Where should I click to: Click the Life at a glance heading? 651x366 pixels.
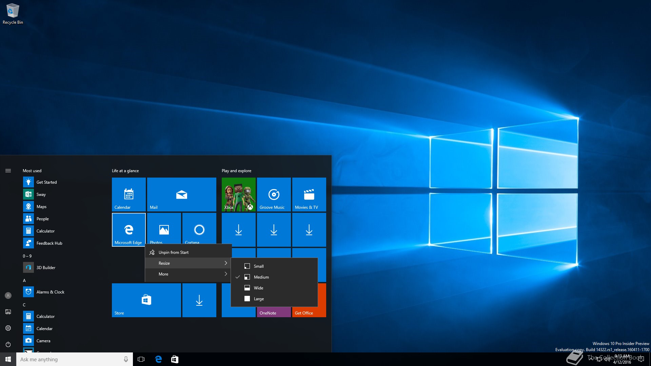coord(125,171)
